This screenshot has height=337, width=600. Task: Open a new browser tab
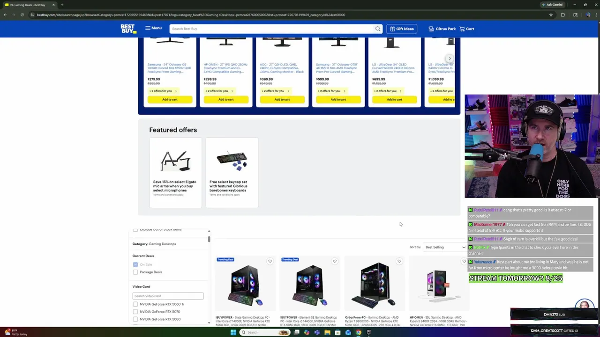[62, 5]
